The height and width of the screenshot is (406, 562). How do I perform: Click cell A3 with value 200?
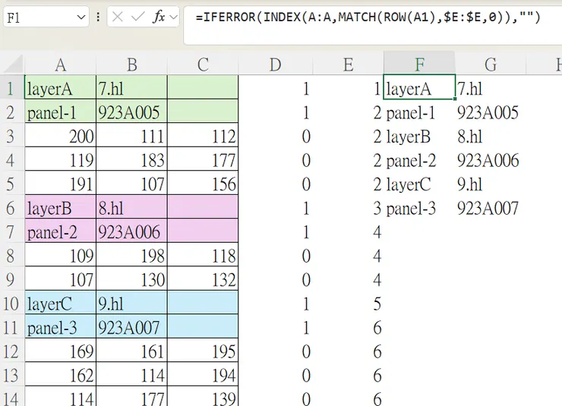(x=60, y=135)
